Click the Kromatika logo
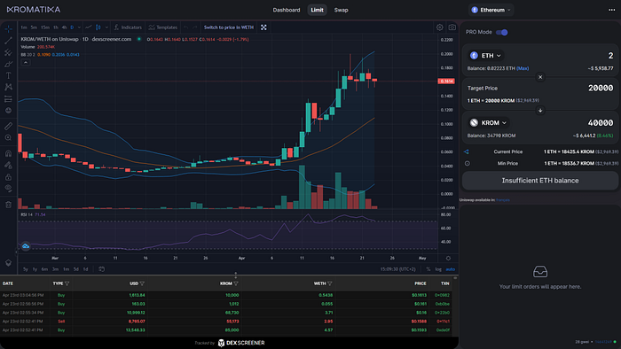 [34, 10]
